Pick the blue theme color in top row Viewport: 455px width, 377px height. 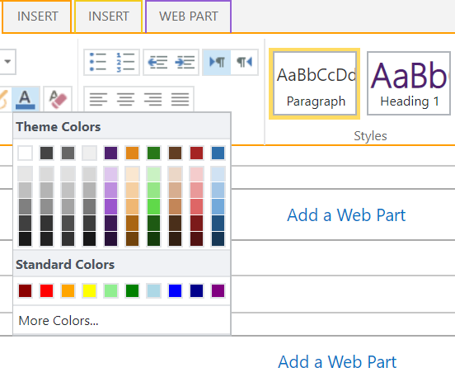click(218, 153)
